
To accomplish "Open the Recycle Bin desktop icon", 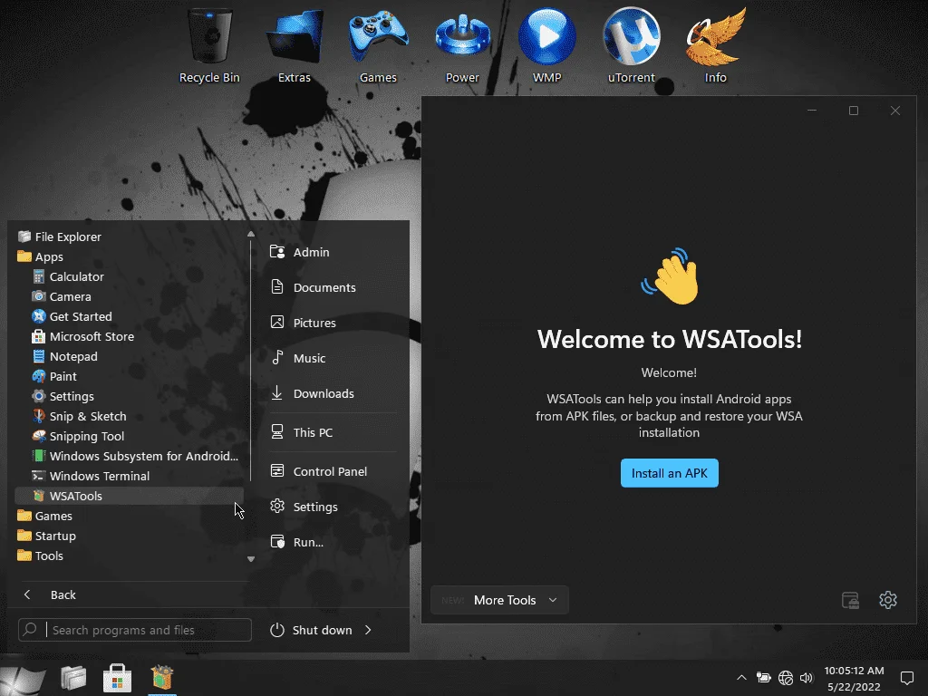I will [209, 45].
